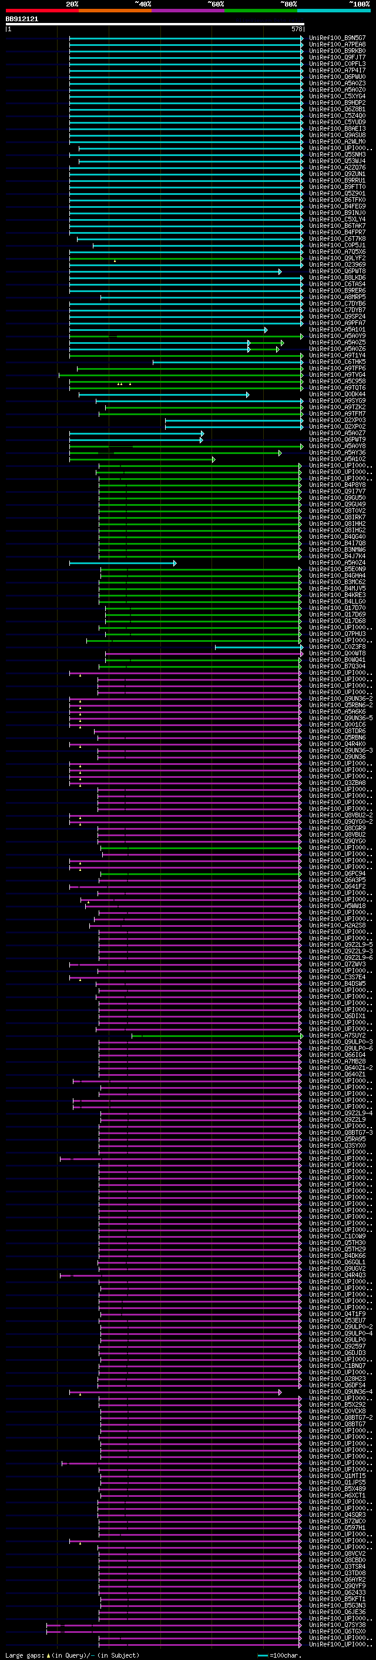Select the UniRef100_C6THK5 label
The image size is (376, 1660).
[x=337, y=362]
